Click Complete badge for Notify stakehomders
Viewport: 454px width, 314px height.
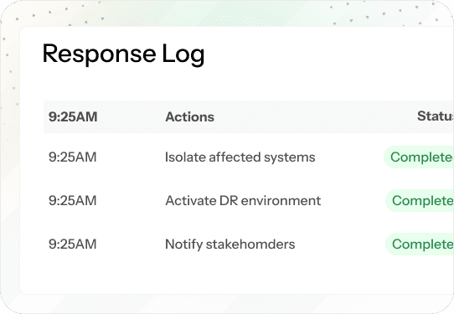[x=420, y=244]
